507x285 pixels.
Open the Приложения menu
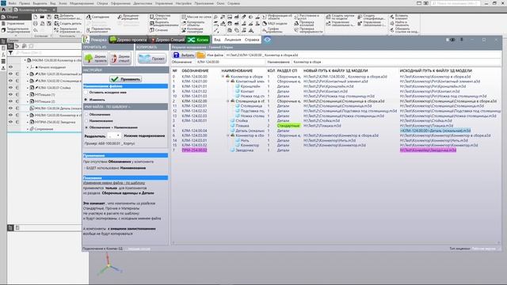tap(204, 3)
